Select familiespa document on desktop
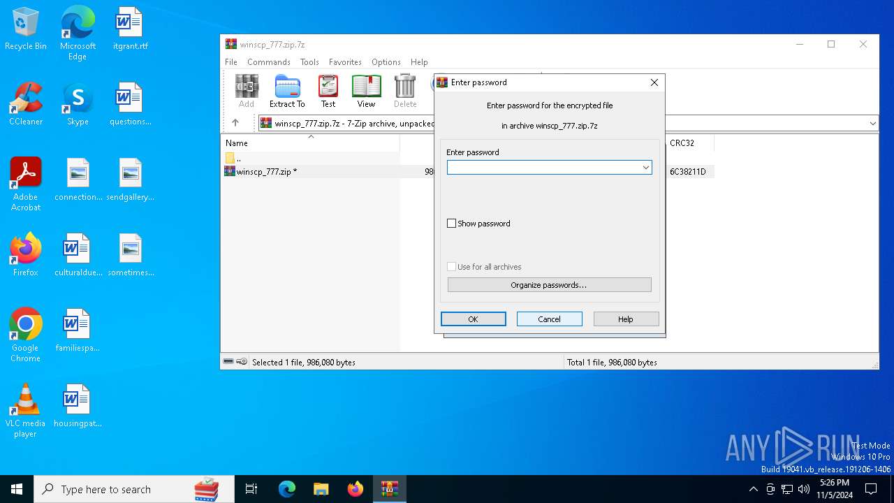This screenshot has width=894, height=503. click(78, 331)
